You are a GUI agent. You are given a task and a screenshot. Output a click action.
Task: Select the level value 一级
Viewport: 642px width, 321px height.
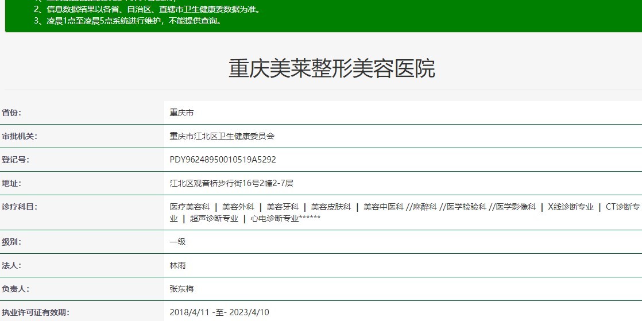point(178,242)
